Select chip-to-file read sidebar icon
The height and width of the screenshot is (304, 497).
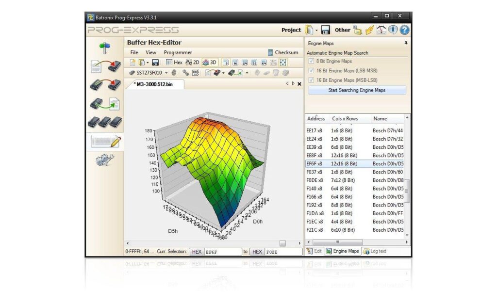coord(105,104)
